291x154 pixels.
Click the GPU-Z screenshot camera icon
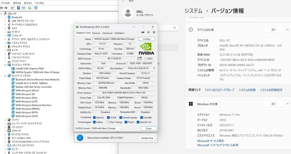click(x=143, y=33)
